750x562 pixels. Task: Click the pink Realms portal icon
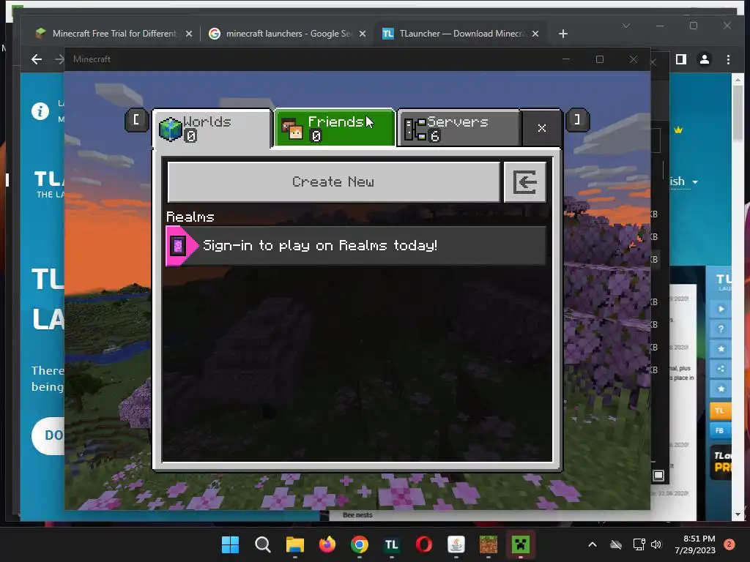pos(179,246)
